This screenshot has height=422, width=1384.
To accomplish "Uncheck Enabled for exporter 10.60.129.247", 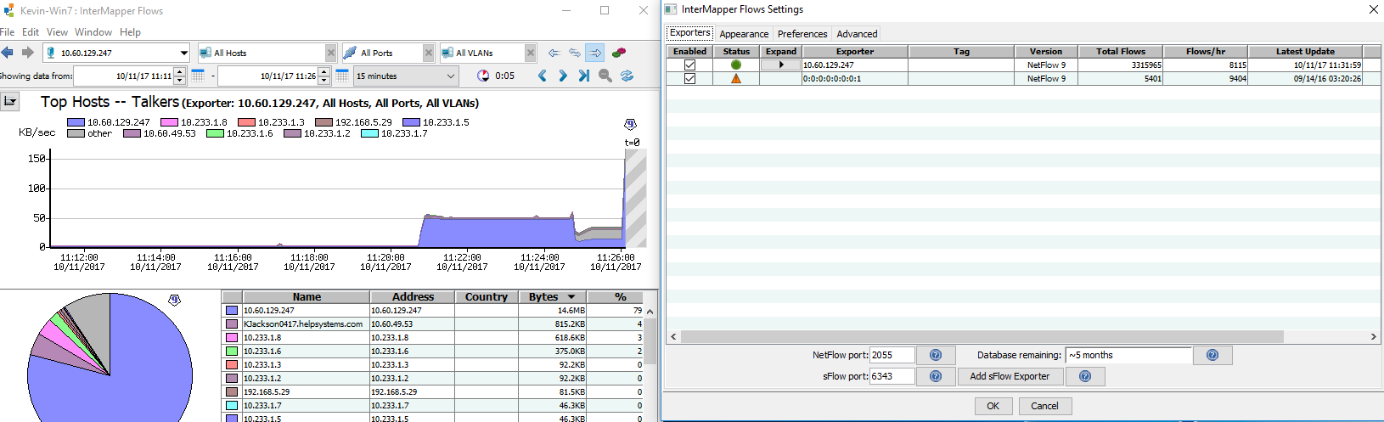I will (x=689, y=65).
